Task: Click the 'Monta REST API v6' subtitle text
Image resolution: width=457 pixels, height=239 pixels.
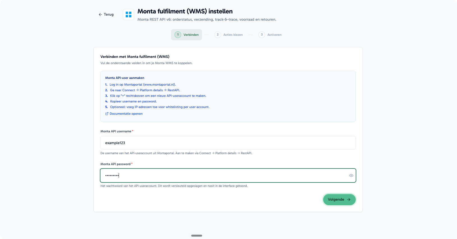Action: point(207,20)
